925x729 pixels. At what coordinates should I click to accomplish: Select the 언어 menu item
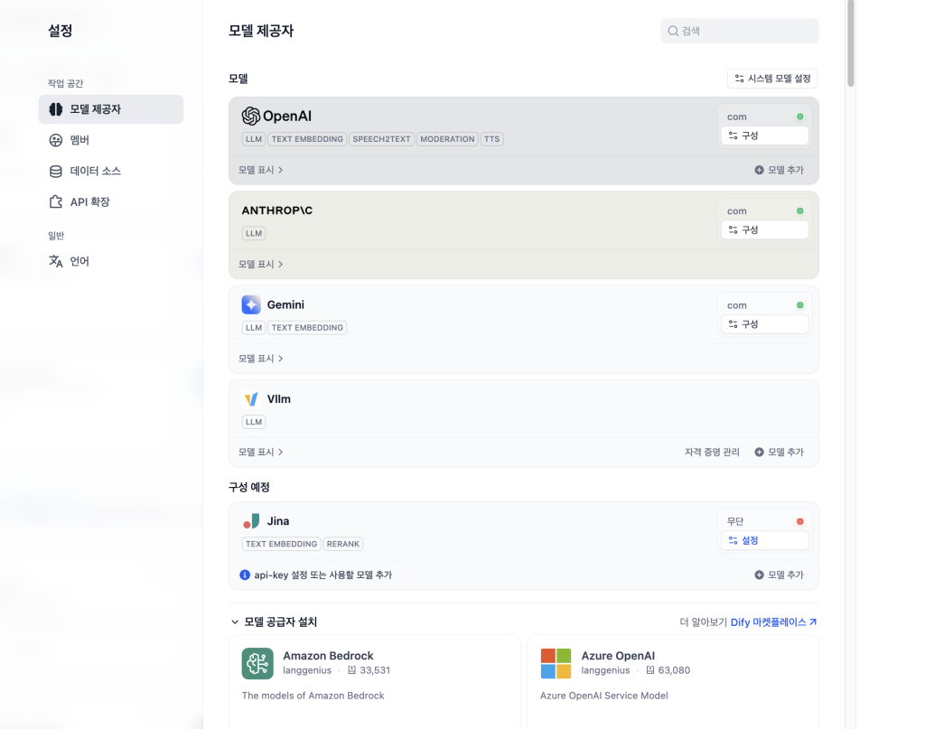[x=79, y=261]
